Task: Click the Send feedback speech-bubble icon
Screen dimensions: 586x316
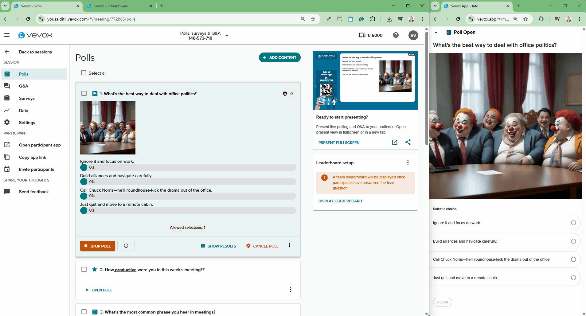Action: click(x=7, y=191)
